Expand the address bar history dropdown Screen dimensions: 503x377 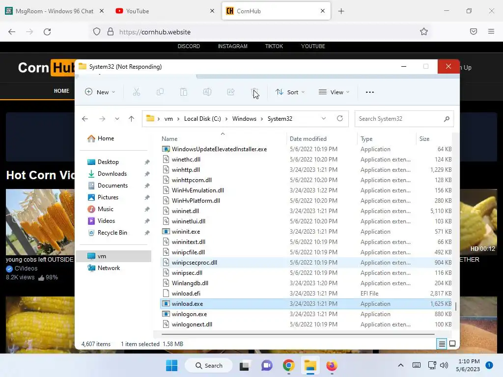tap(324, 118)
